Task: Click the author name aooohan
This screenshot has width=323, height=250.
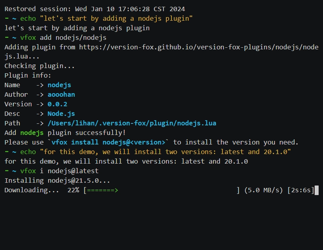Action: coord(61,95)
